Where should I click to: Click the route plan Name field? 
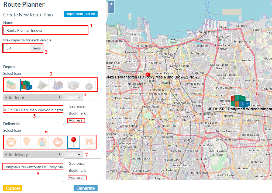click(45, 30)
